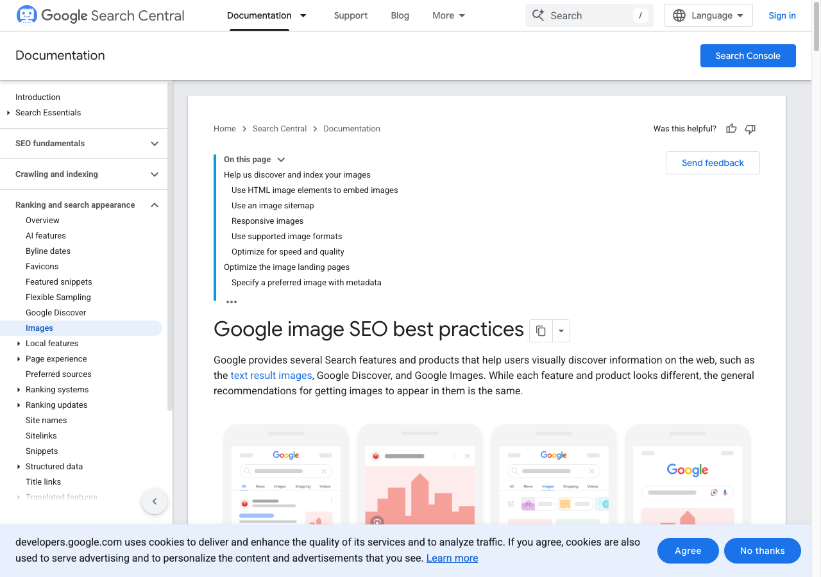The height and width of the screenshot is (577, 821).
Task: Click the Google Search Central robot logo
Action: (x=26, y=15)
